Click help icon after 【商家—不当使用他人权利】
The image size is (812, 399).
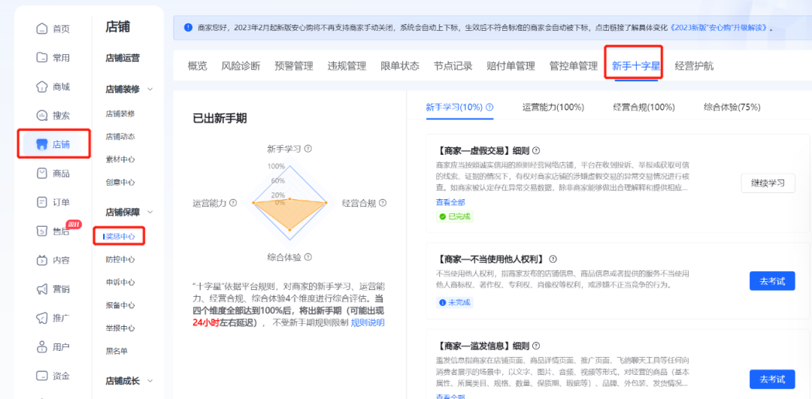(553, 258)
